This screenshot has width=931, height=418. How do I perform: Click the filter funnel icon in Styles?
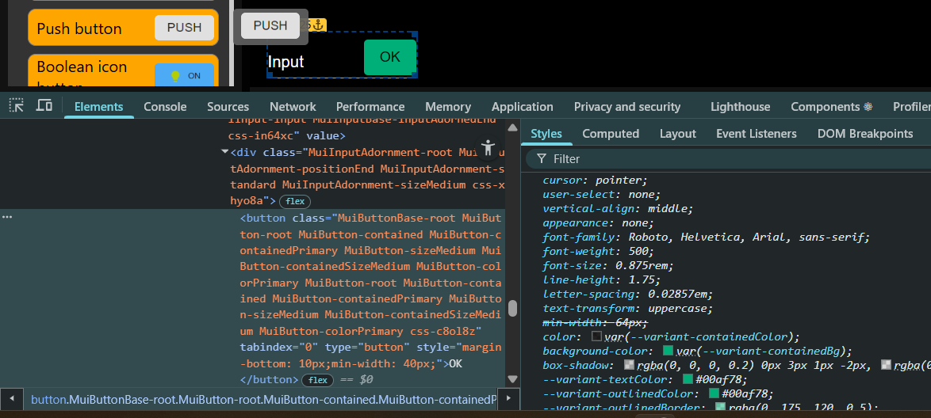[x=541, y=159]
